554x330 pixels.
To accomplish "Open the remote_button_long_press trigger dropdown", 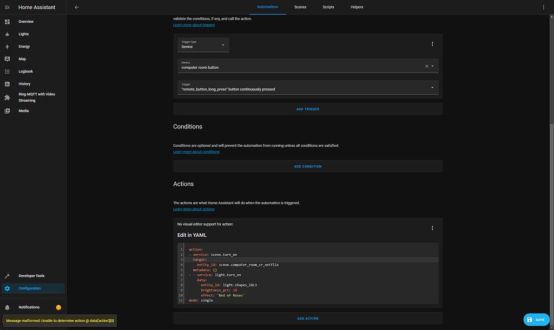I will (x=432, y=87).
